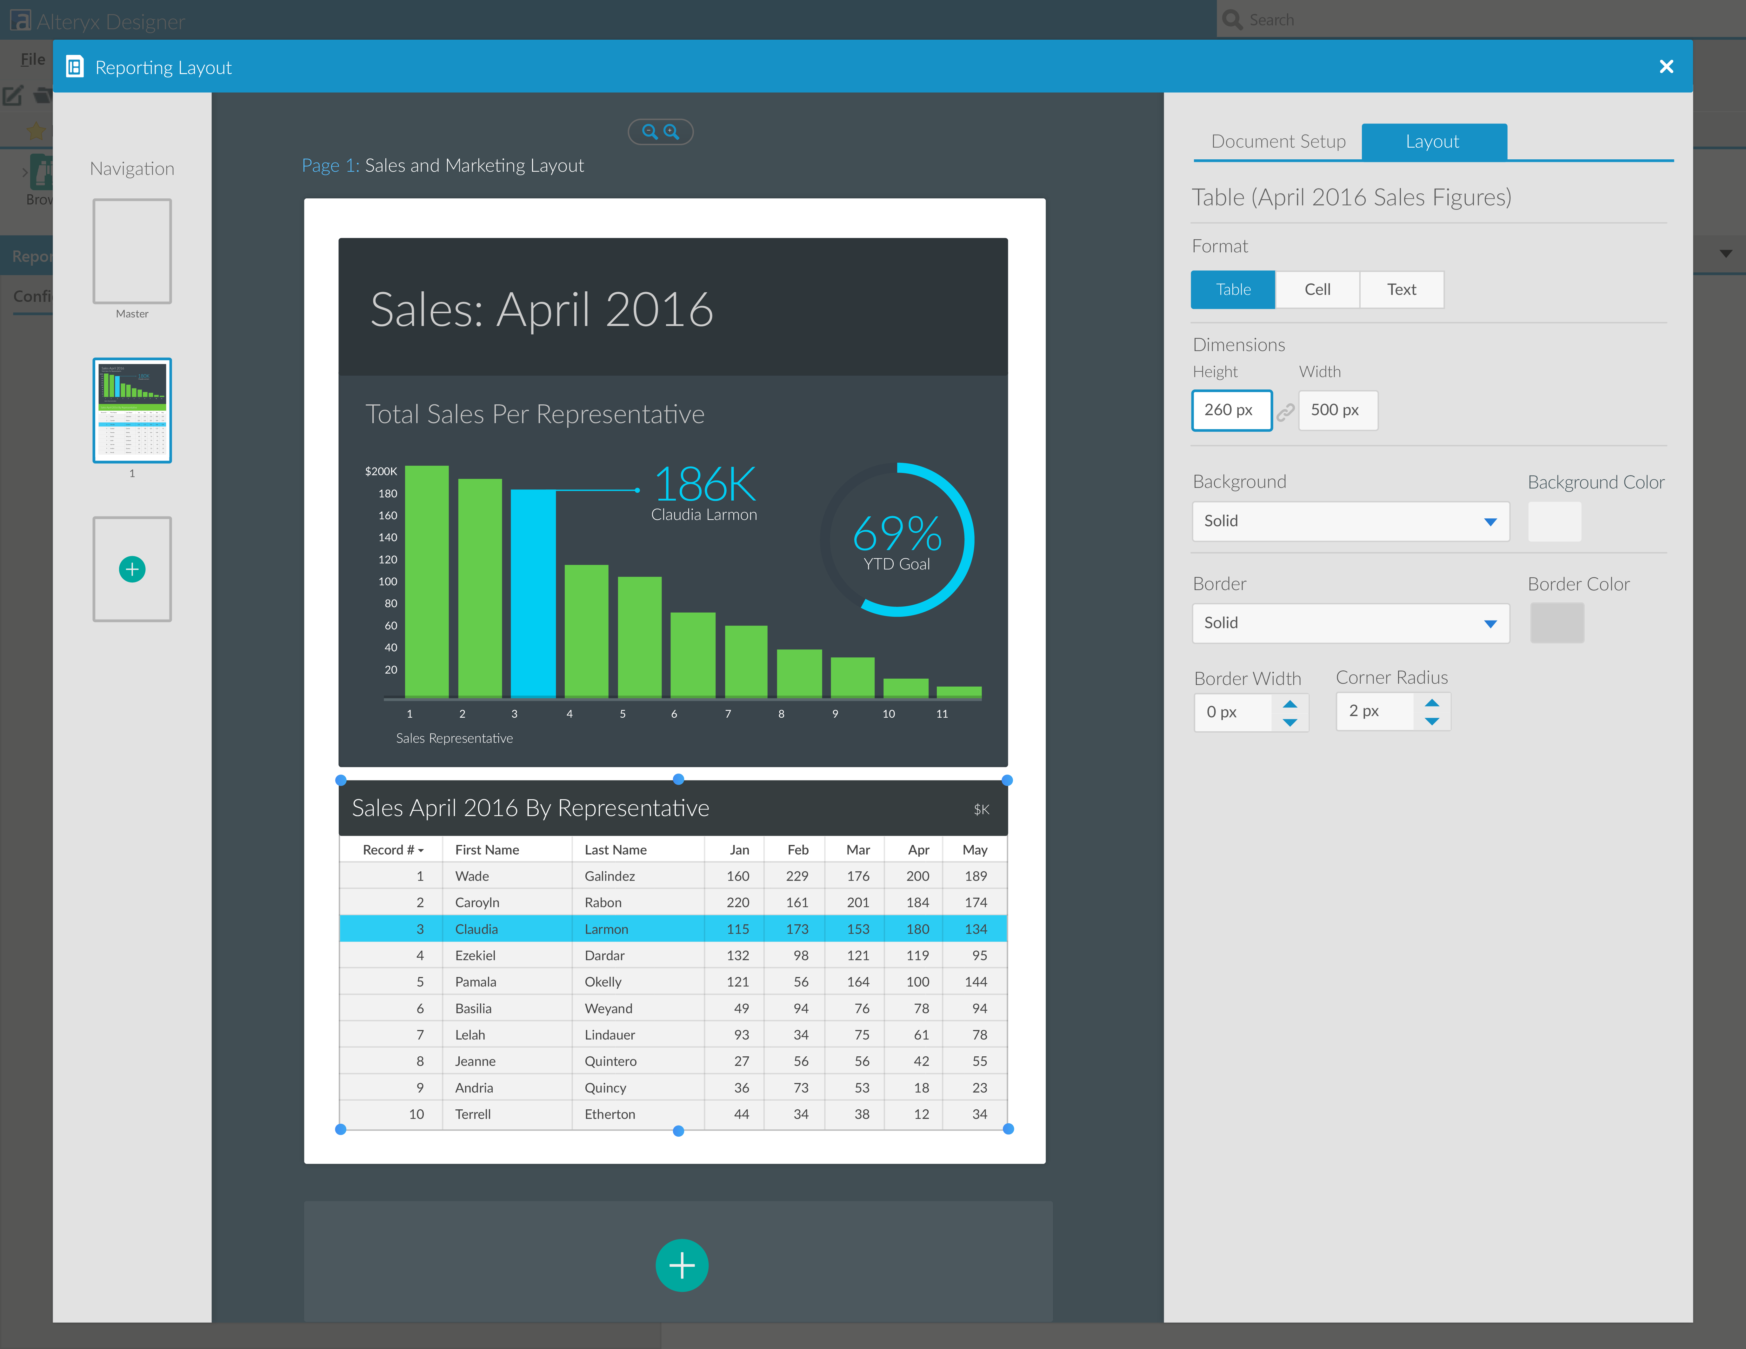Image resolution: width=1746 pixels, height=1349 pixels.
Task: Click the height-width link chain icon
Action: (1285, 412)
